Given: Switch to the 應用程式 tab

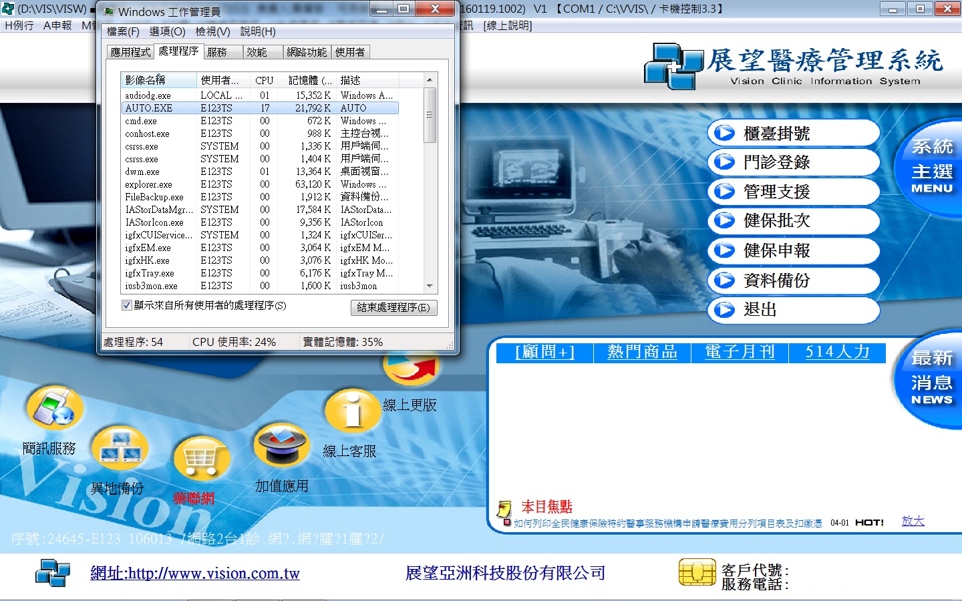Looking at the screenshot, I should pyautogui.click(x=130, y=52).
